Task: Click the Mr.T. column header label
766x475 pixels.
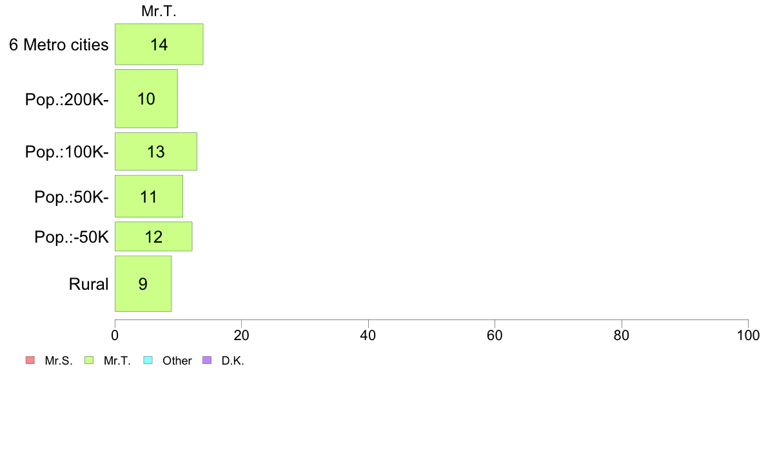Action: 159,11
